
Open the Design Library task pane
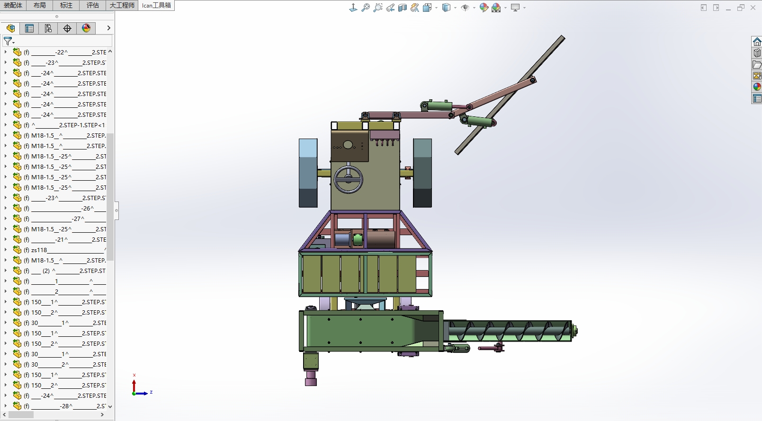click(757, 53)
